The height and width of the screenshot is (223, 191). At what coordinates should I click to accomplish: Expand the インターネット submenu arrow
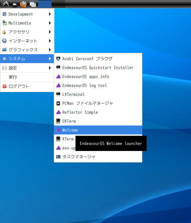[50, 41]
